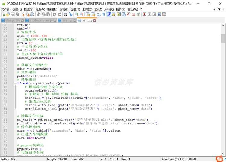Click the Zoom Out magnifier icon

click(x=82, y=14)
